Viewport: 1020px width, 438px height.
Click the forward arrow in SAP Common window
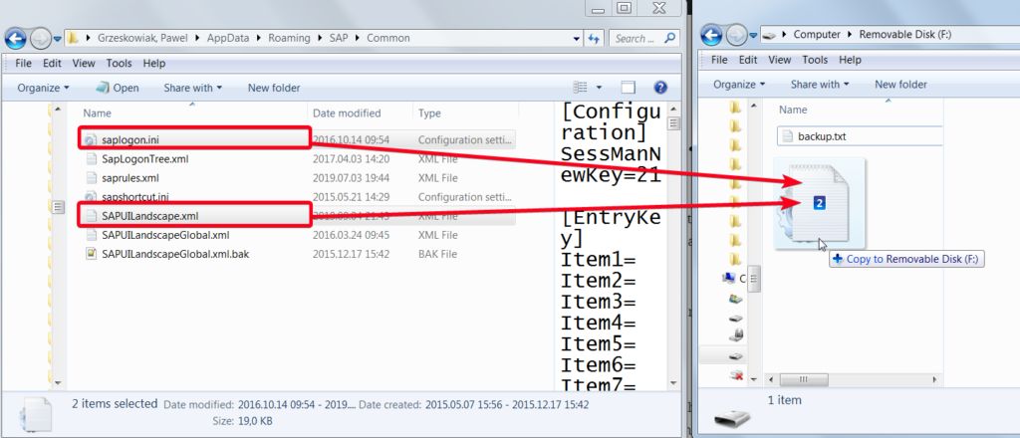tap(40, 39)
